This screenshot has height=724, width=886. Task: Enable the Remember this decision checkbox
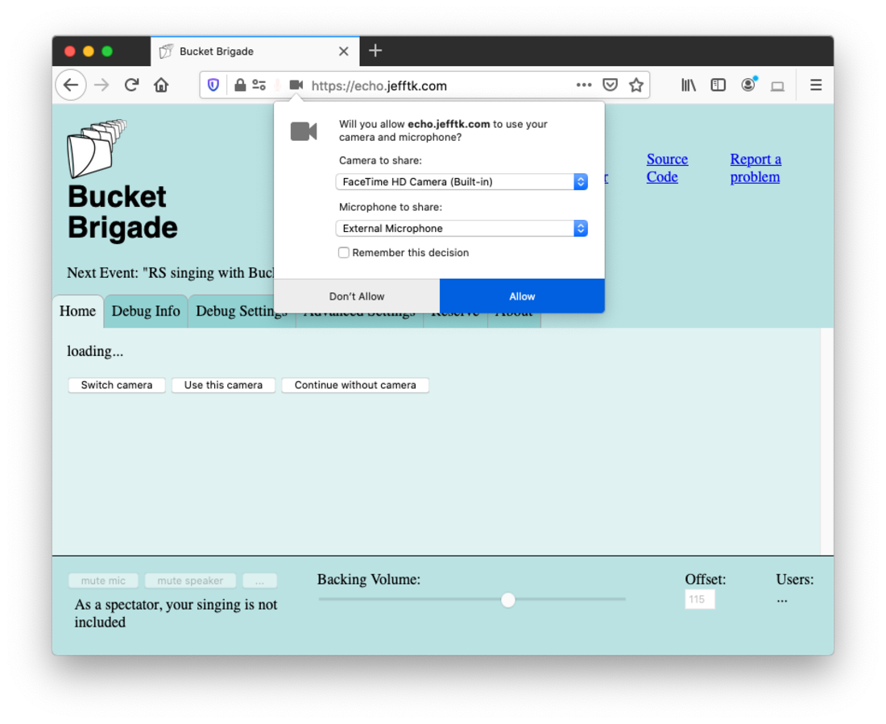[344, 253]
